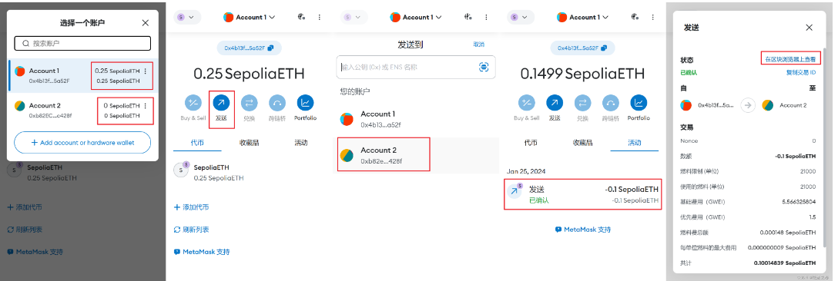Select 活动 tab in 0.25 SepoliaETH view
The width and height of the screenshot is (838, 281).
point(301,143)
